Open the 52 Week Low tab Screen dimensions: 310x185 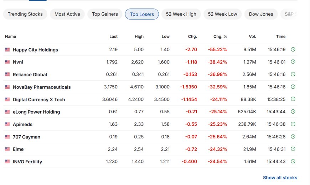(222, 14)
